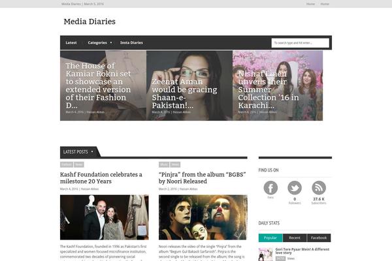
Task: Click the Media Diaries site logo
Action: 90,22
